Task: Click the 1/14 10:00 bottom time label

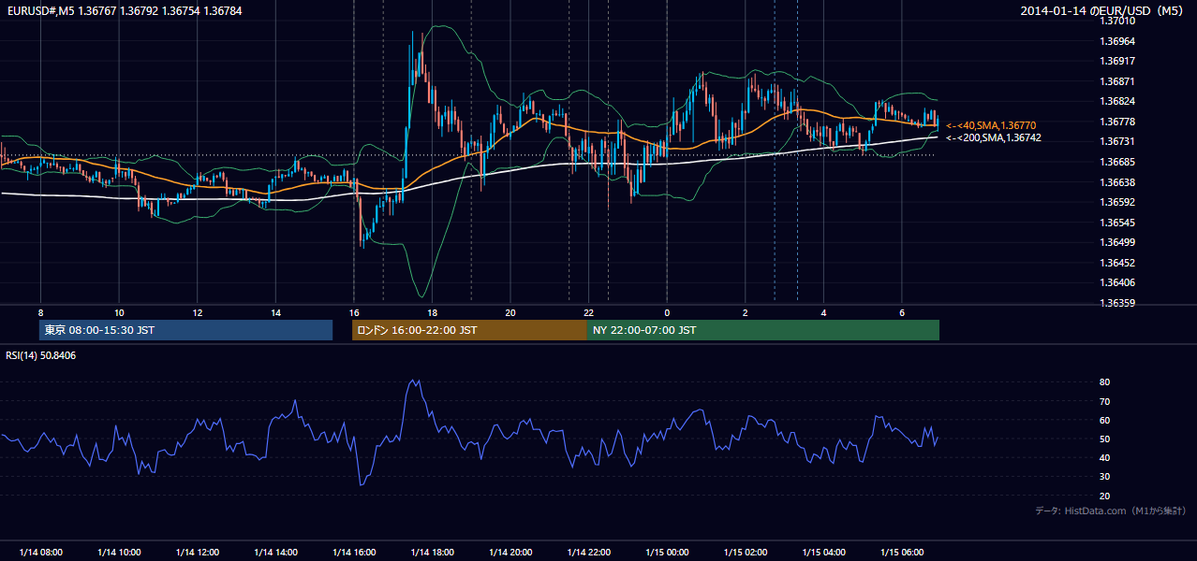Action: 119,552
